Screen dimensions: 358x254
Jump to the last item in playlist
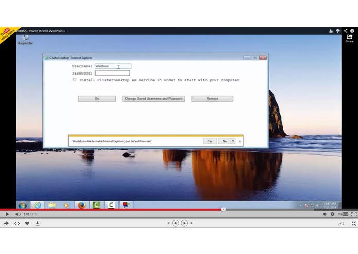(x=192, y=223)
